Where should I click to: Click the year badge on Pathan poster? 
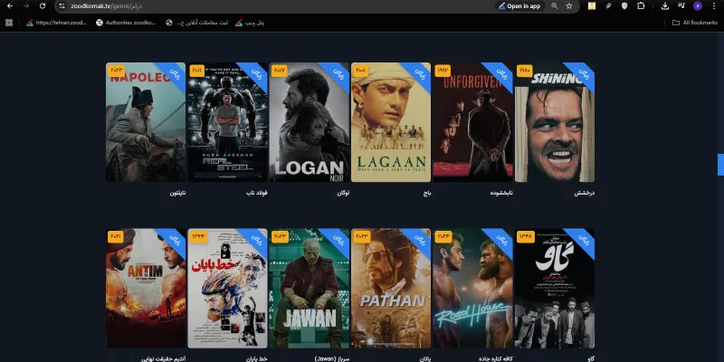tap(361, 236)
